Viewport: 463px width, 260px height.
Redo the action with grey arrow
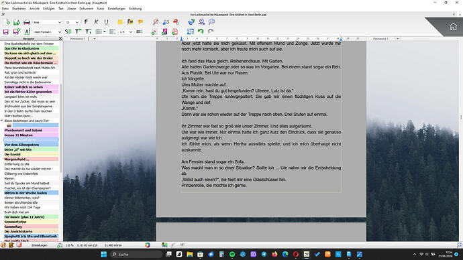(211, 31)
